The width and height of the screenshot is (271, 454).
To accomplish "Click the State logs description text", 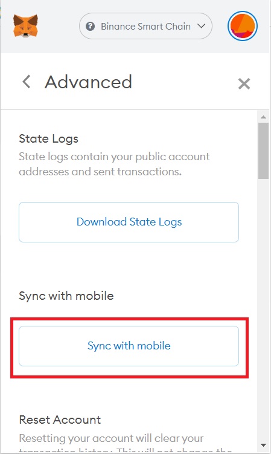I will click(x=114, y=164).
